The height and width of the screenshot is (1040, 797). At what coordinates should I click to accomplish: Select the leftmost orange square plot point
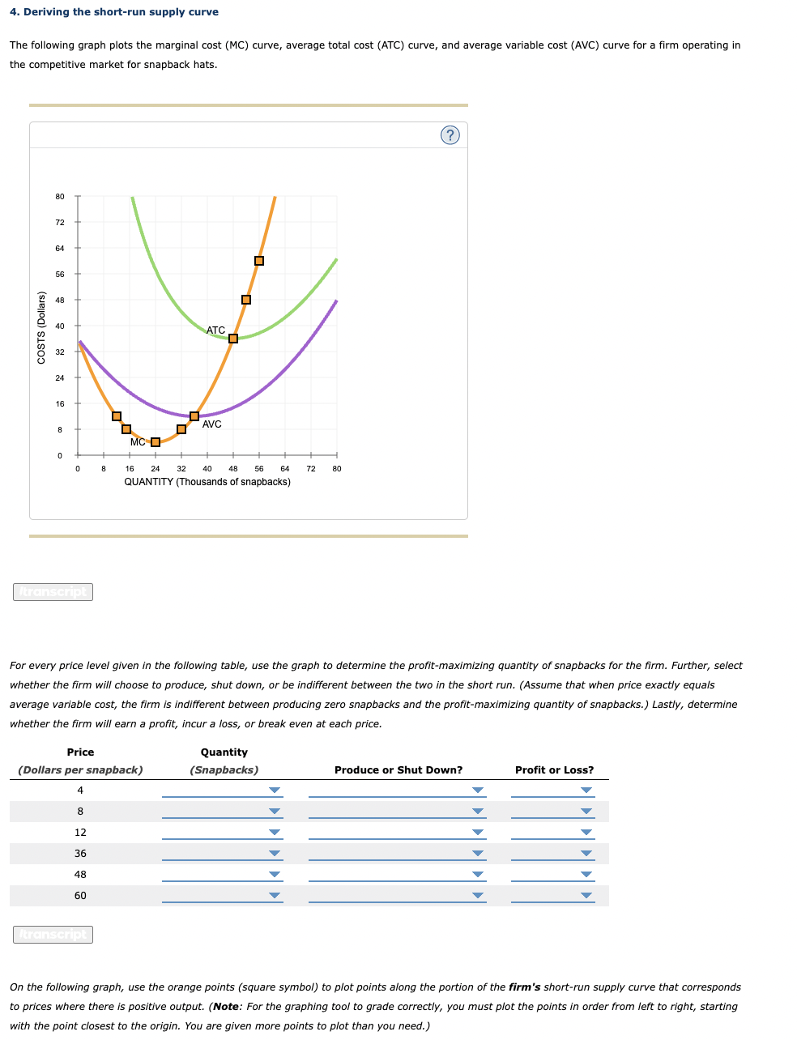(x=116, y=416)
